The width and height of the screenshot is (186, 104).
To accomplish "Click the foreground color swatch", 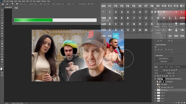I will point(1,69).
